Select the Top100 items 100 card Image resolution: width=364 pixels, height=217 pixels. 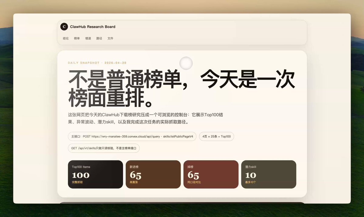click(x=95, y=174)
